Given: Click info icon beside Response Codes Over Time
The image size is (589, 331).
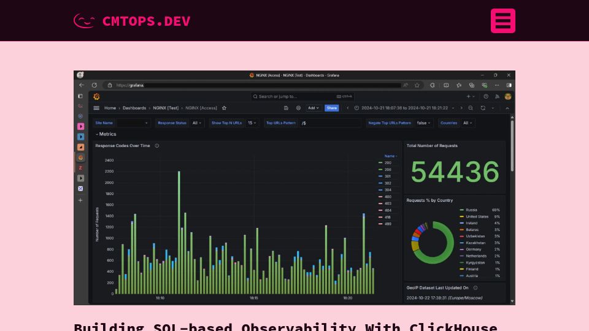Looking at the screenshot, I should click(x=157, y=146).
